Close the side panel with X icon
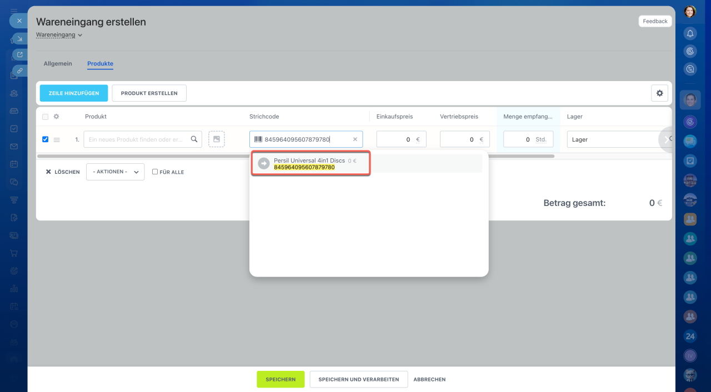 [19, 21]
